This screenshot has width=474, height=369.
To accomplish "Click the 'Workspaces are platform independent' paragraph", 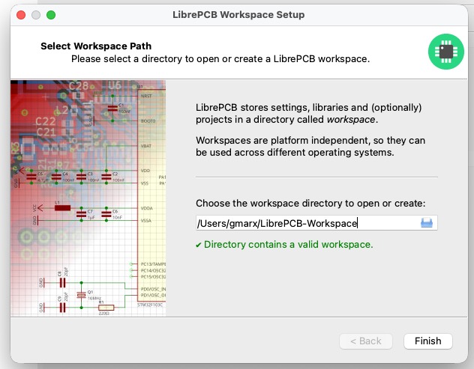I will pyautogui.click(x=310, y=147).
